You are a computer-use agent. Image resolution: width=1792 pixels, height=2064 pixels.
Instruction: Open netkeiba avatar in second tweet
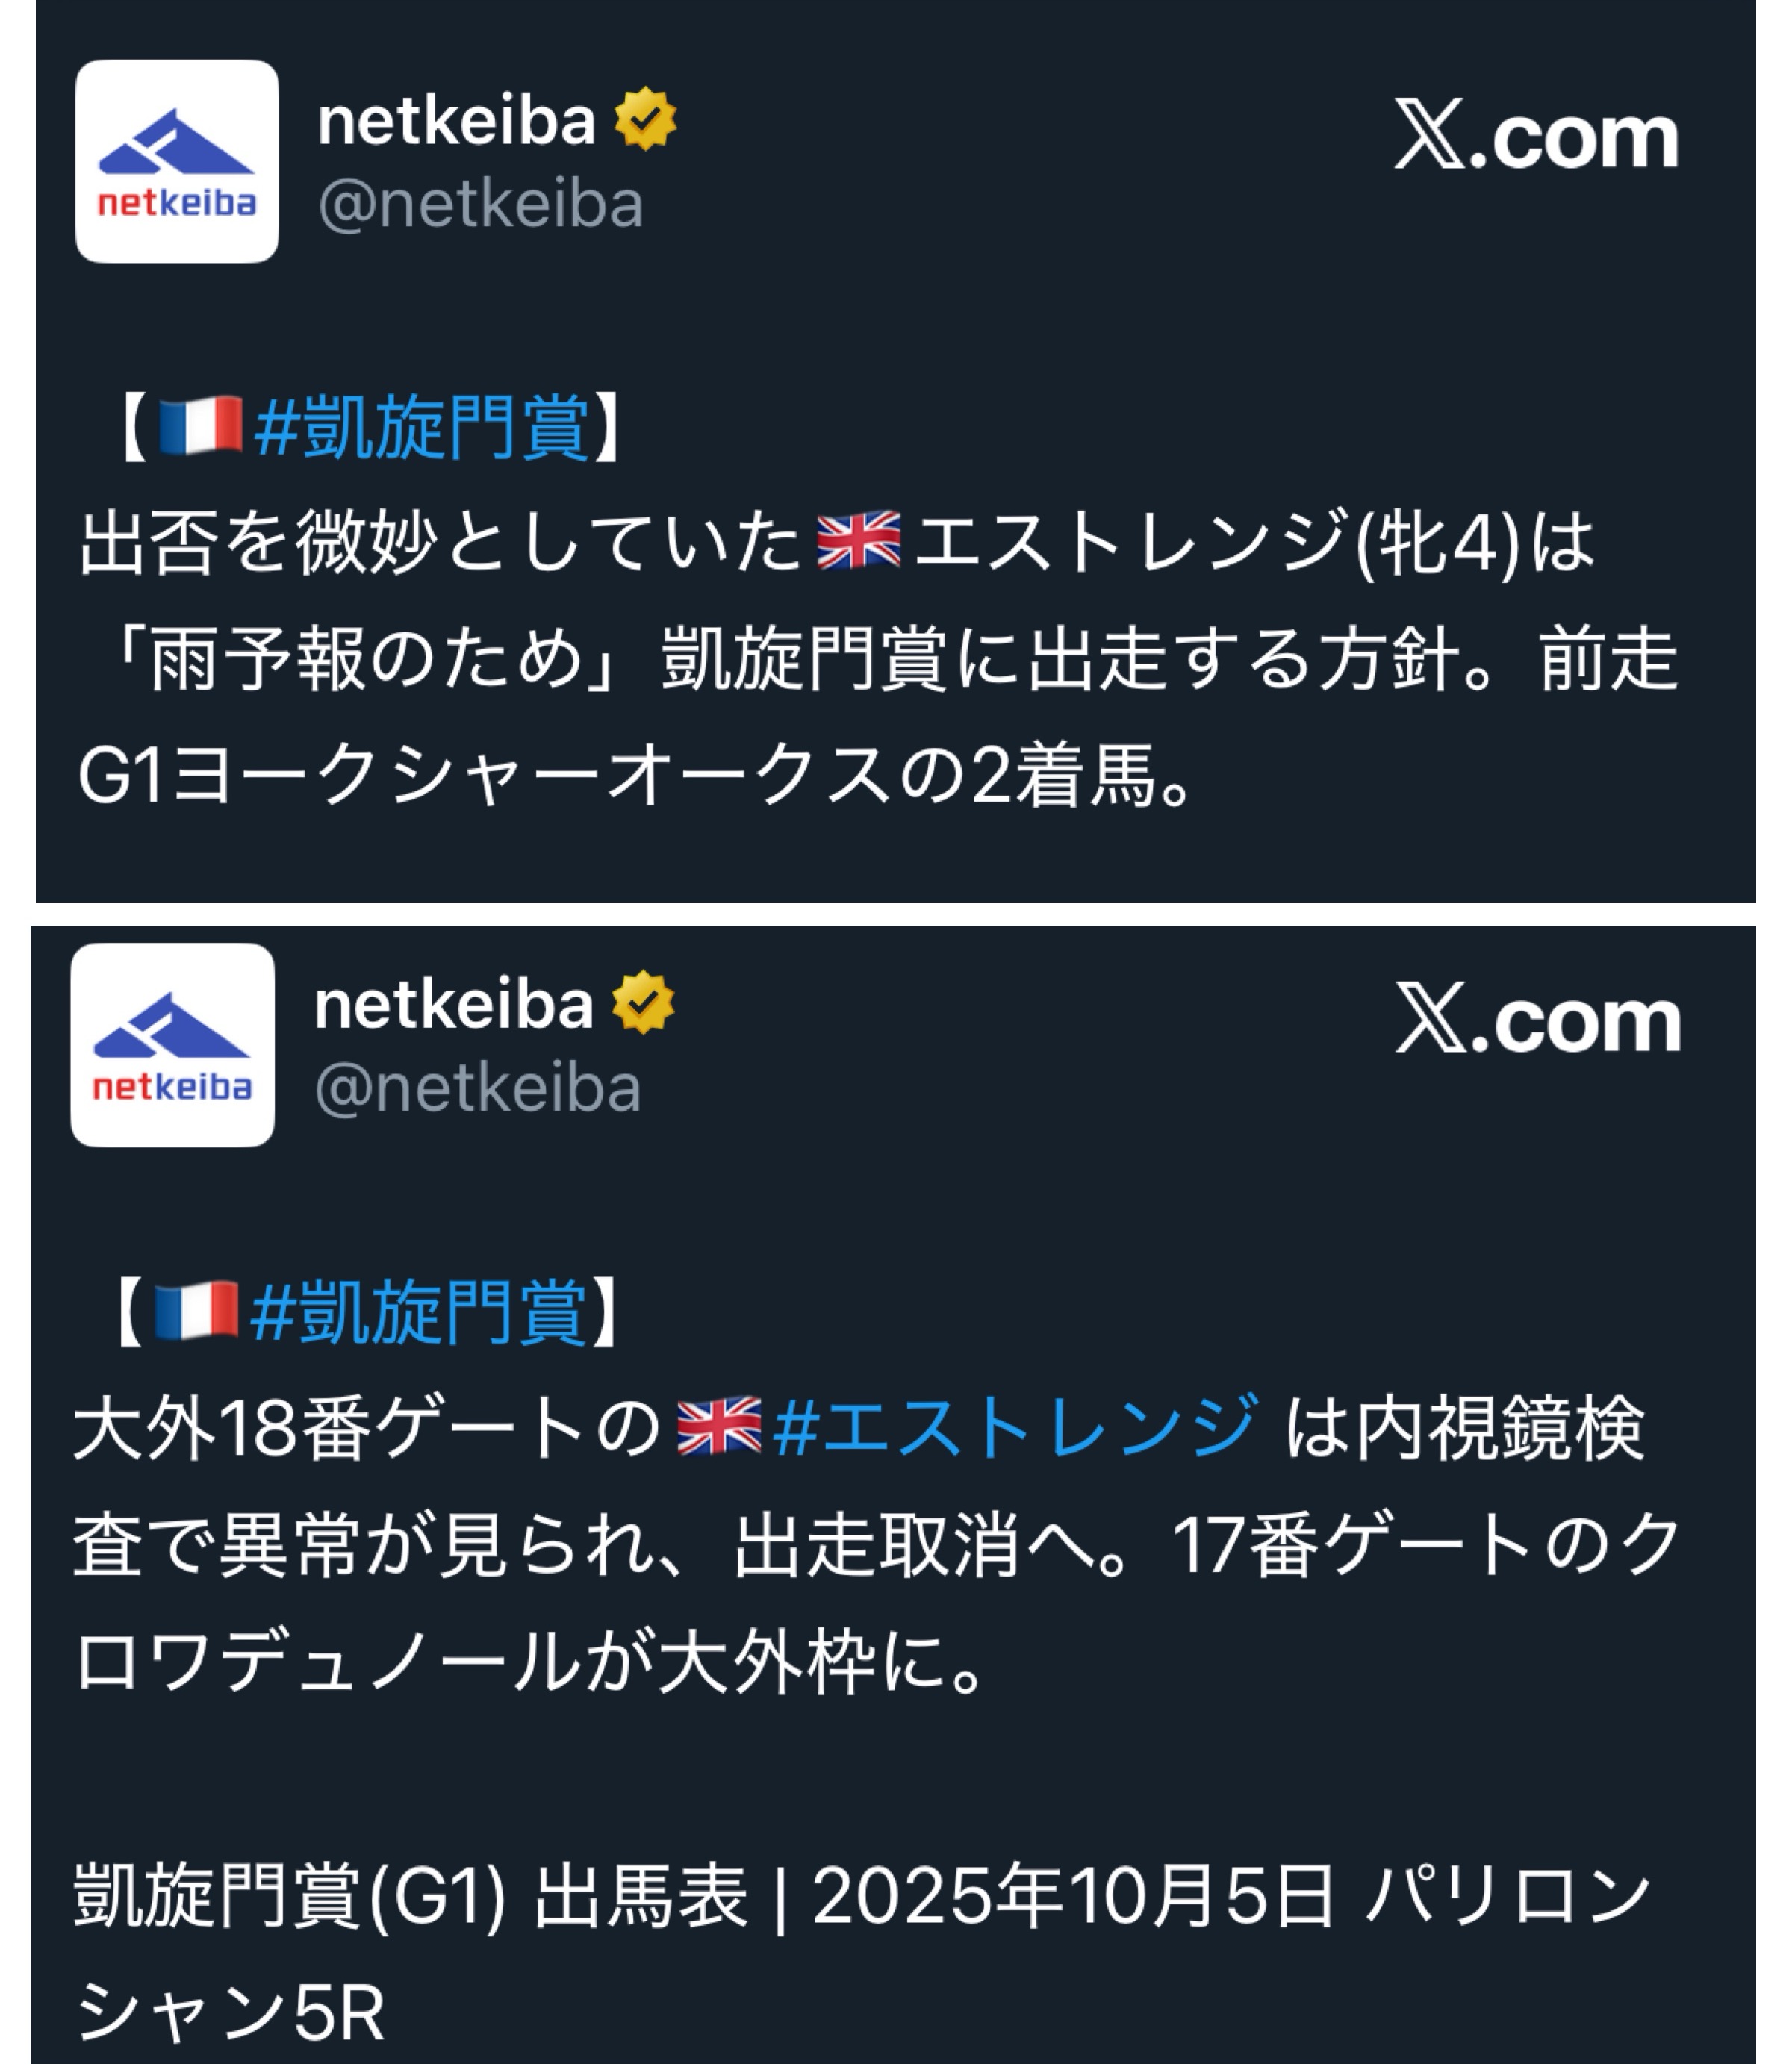pos(173,1044)
